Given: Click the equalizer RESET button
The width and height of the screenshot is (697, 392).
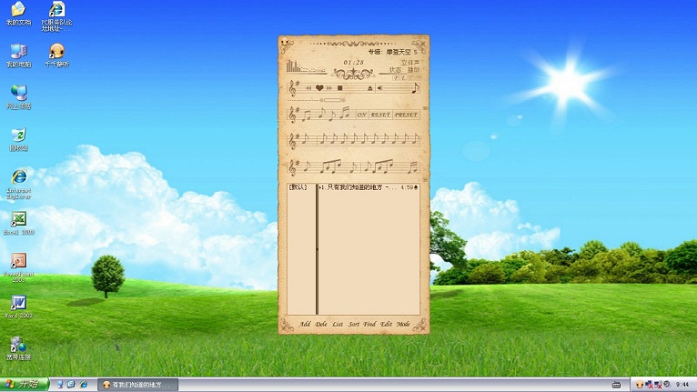Looking at the screenshot, I should coord(380,115).
